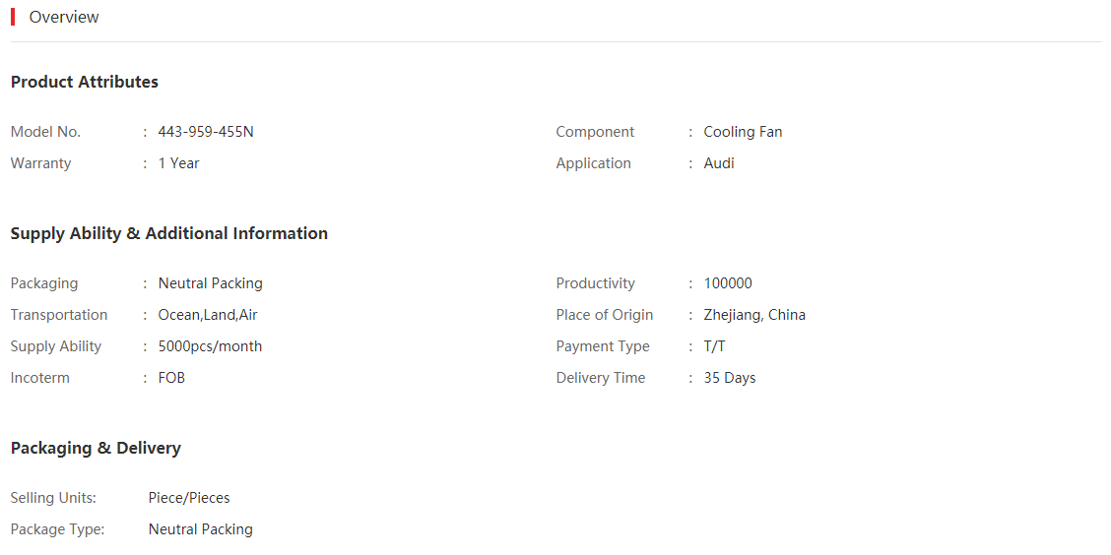Screen dimensions: 1111x555
Task: Select the Packaging & Delivery heading
Action: pyautogui.click(x=96, y=448)
